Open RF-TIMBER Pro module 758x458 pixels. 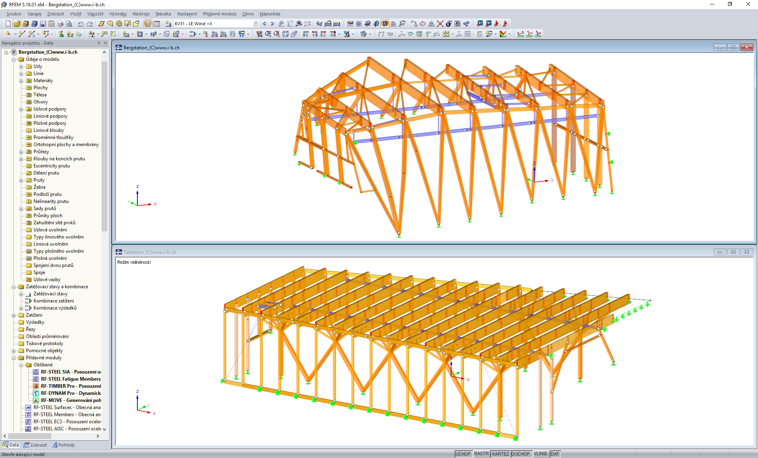(70, 386)
